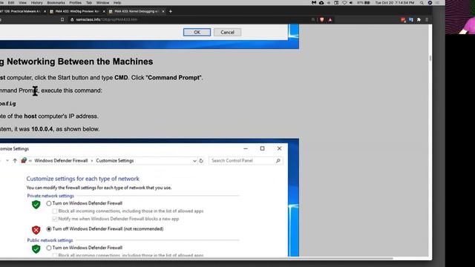This screenshot has height=267, width=475.
Task: Maximize the Customize Settings window
Action: click(x=262, y=148)
